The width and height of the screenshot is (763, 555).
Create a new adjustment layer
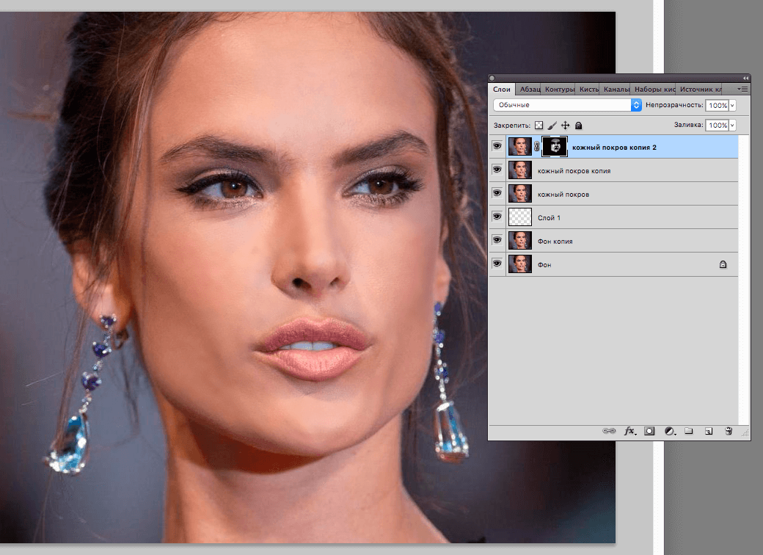[x=669, y=431]
